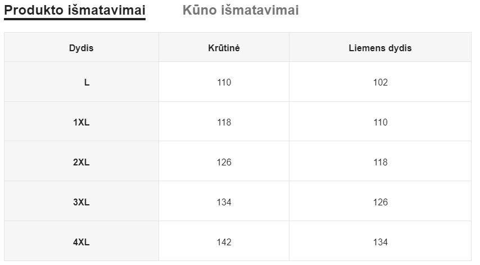This screenshot has height=265, width=480.
Task: Click waist value 110 in 1XL row
Action: (x=381, y=122)
